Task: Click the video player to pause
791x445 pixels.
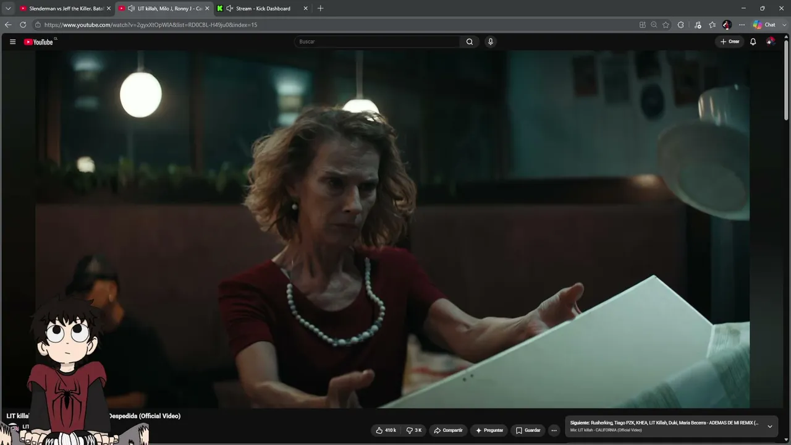Action: coord(392,229)
